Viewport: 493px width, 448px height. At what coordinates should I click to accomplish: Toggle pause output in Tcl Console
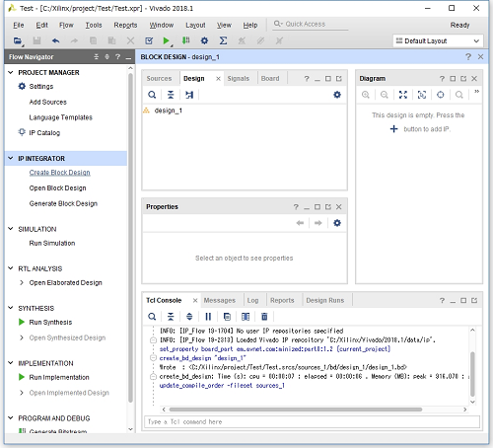(208, 317)
